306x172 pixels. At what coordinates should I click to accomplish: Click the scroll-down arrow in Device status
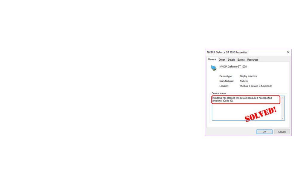(x=283, y=119)
